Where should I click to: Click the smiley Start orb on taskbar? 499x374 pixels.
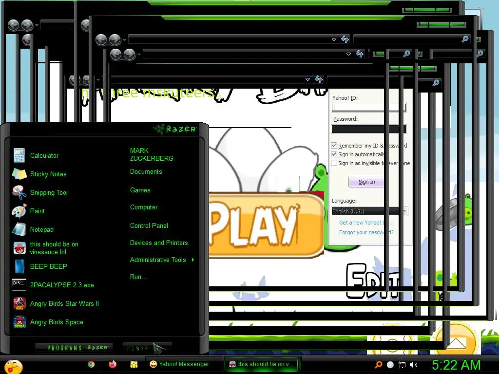[13, 366]
